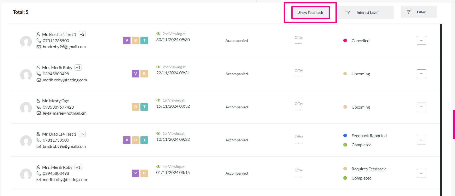Click orange B badge on 22/11/2024 row
The image size is (455, 196).
pos(144,74)
